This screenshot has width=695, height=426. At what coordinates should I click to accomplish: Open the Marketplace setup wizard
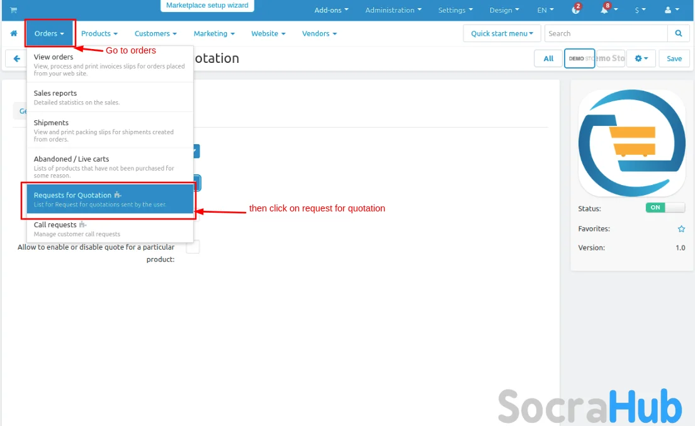point(207,5)
